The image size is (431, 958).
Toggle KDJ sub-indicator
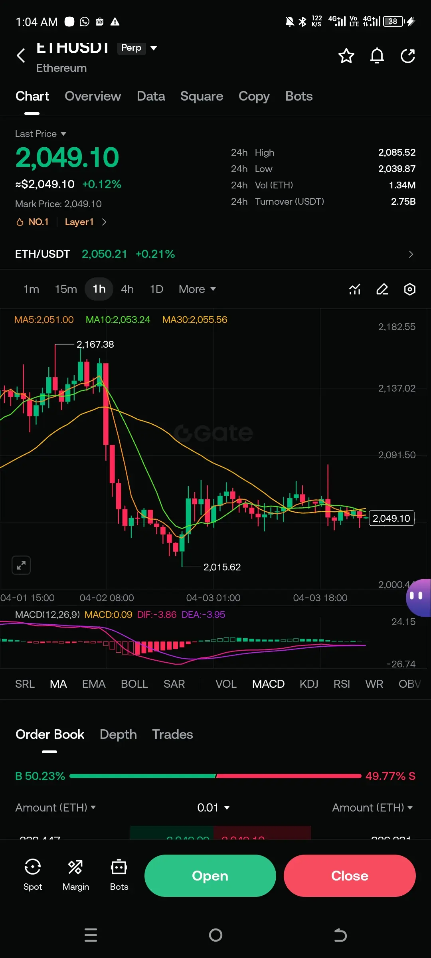tap(309, 684)
